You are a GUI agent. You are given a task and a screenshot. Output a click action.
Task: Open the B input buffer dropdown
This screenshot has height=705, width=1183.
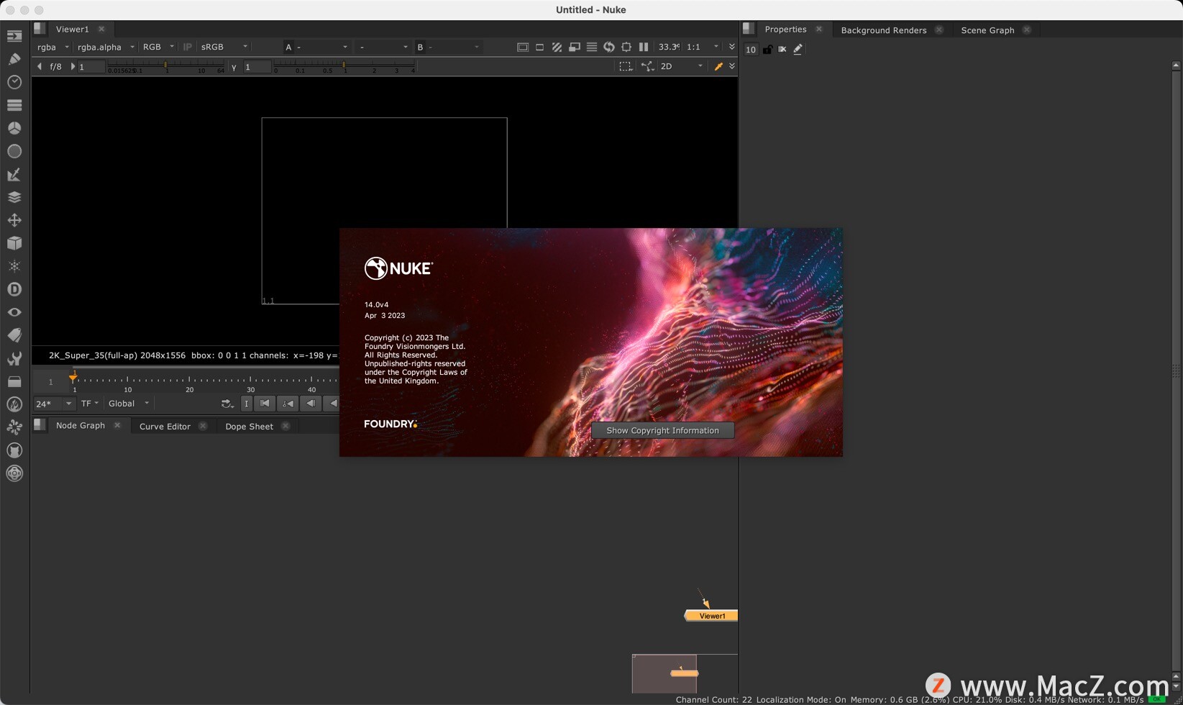453,47
